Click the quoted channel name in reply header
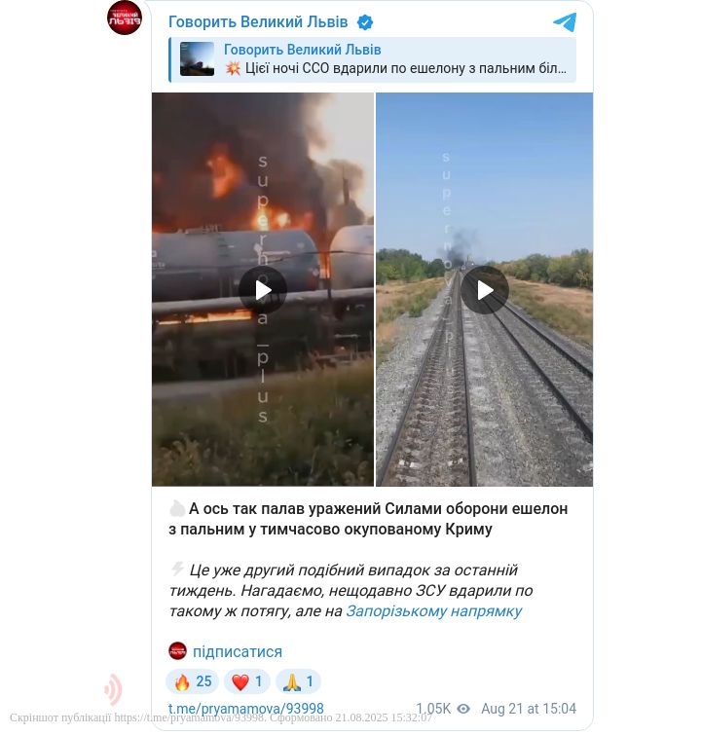Image resolution: width=701 pixels, height=735 pixels. click(x=303, y=50)
